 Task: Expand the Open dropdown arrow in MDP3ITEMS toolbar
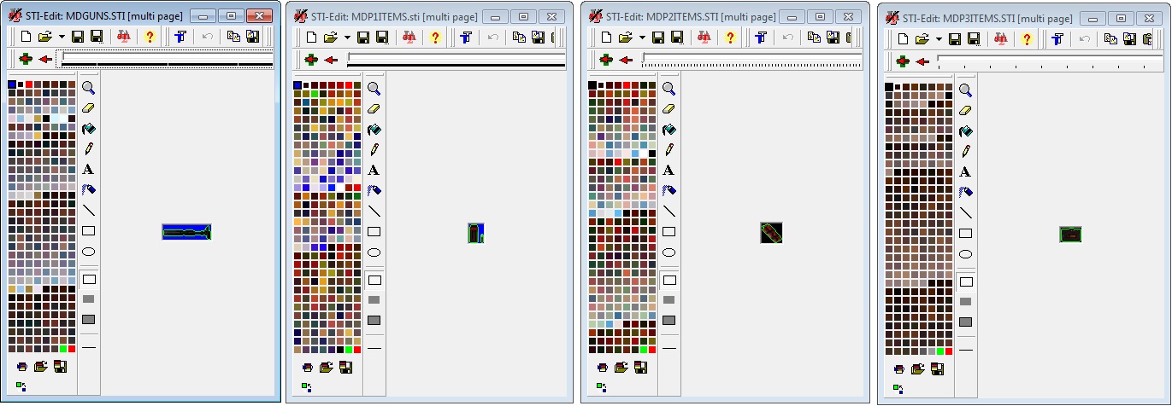click(939, 38)
